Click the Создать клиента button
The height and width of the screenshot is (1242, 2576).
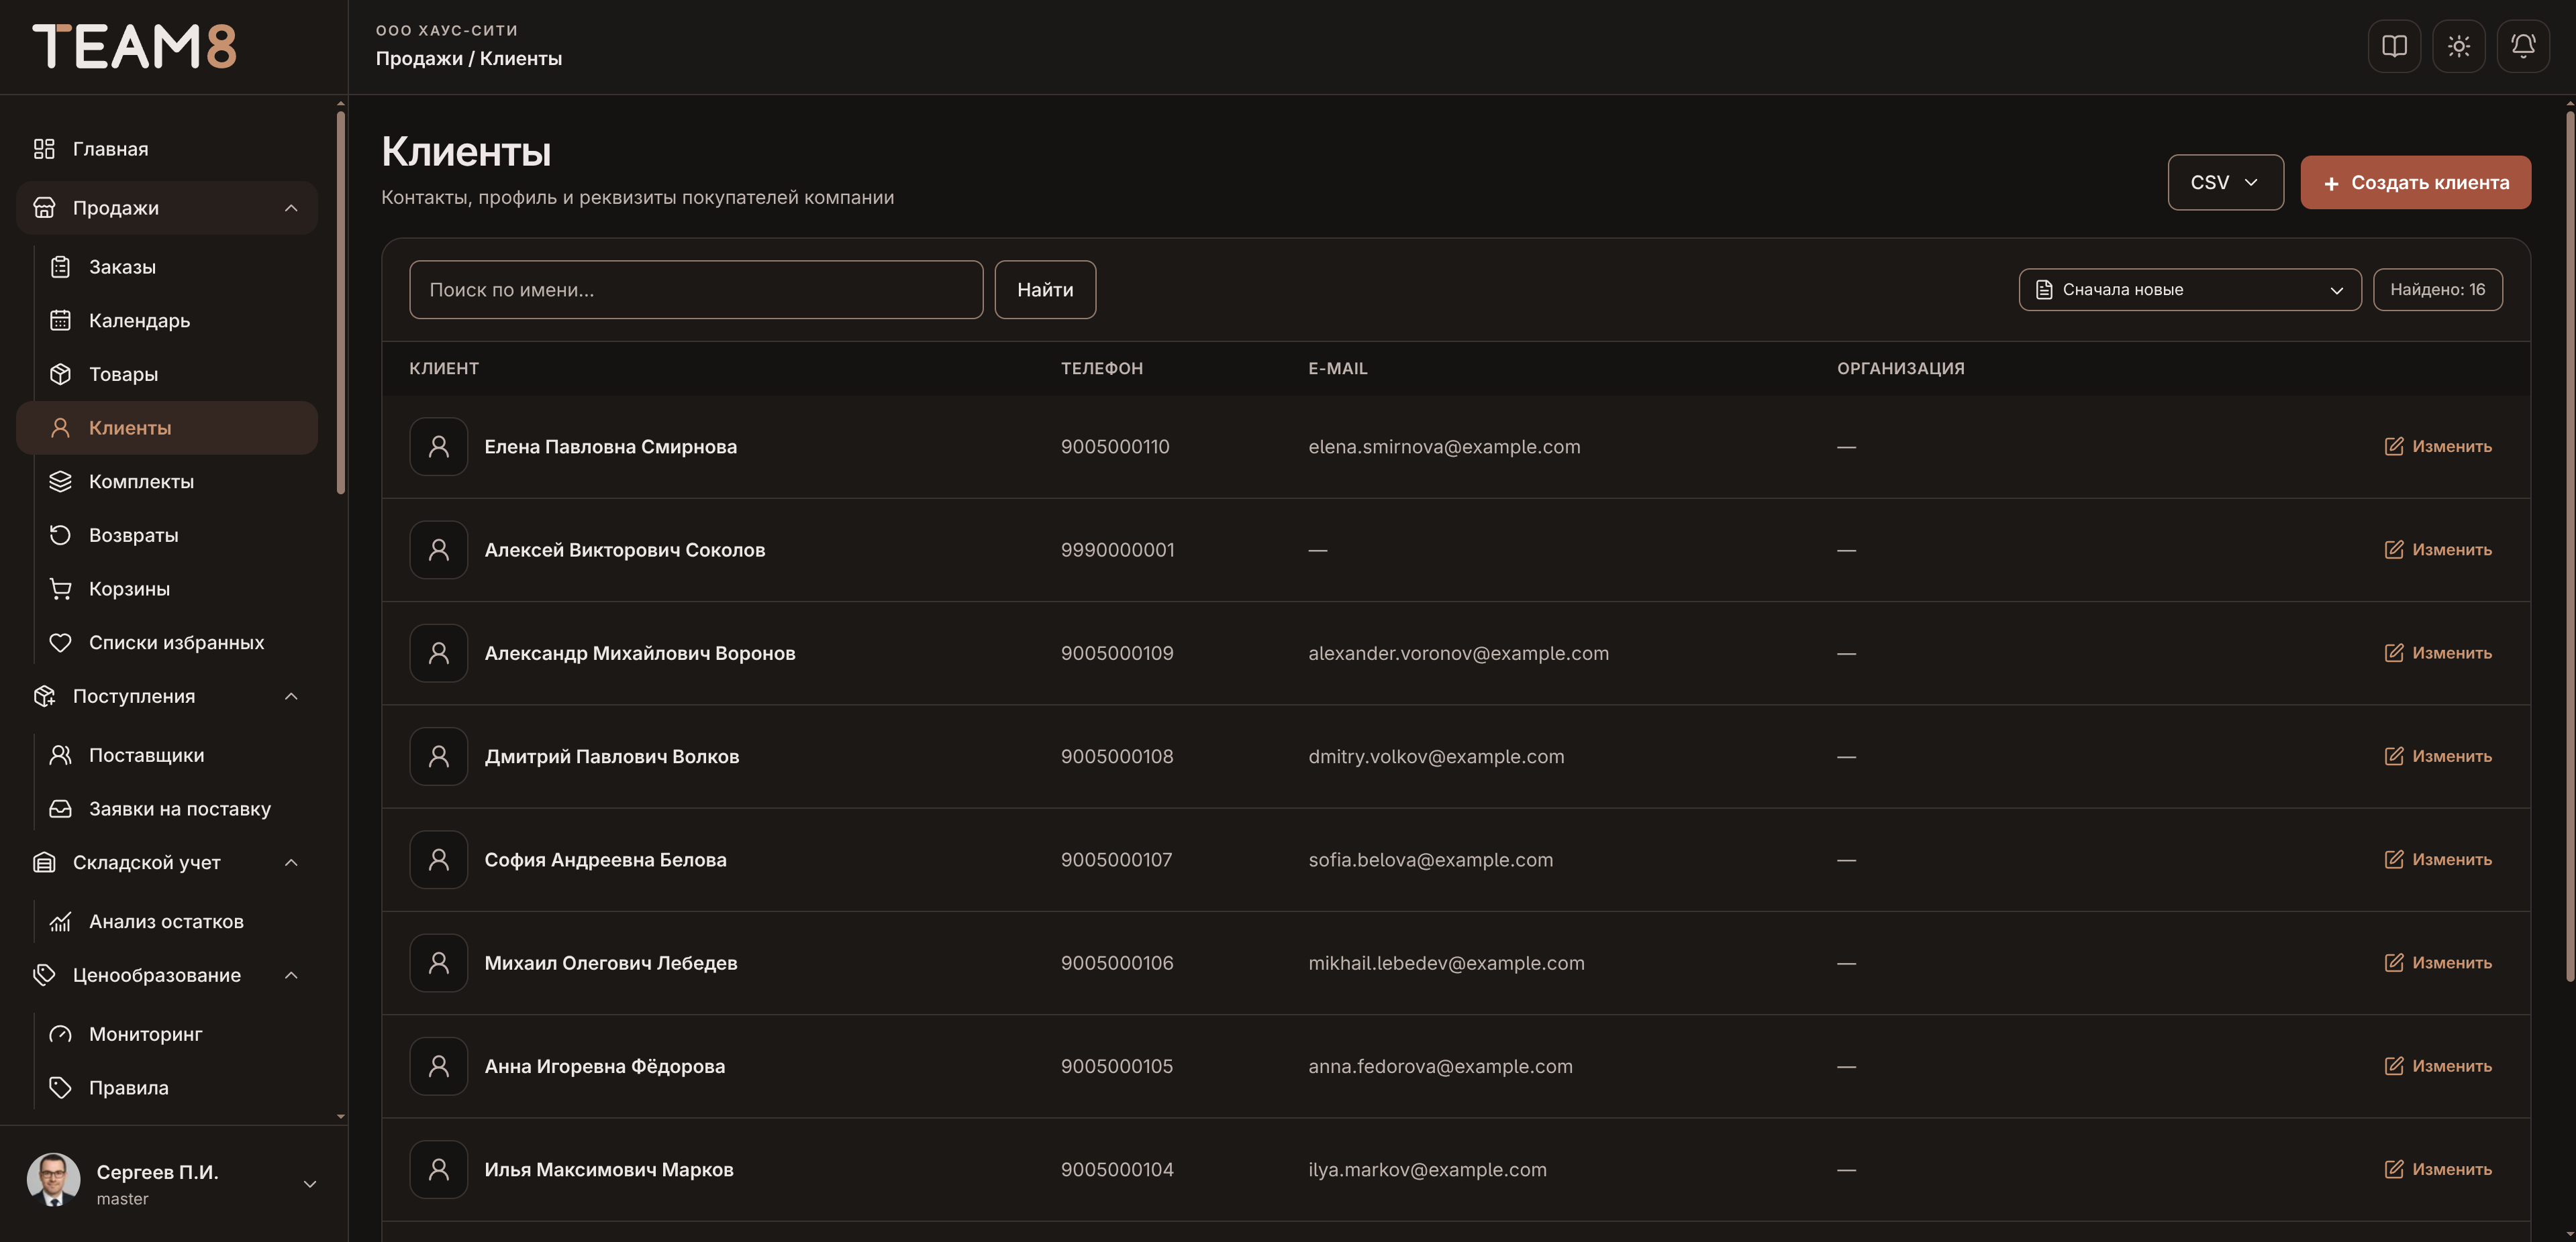click(2415, 182)
